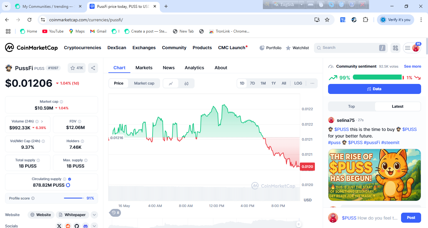The height and width of the screenshot is (228, 428).
Task: Set chart range to 1D
Action: pos(242,83)
